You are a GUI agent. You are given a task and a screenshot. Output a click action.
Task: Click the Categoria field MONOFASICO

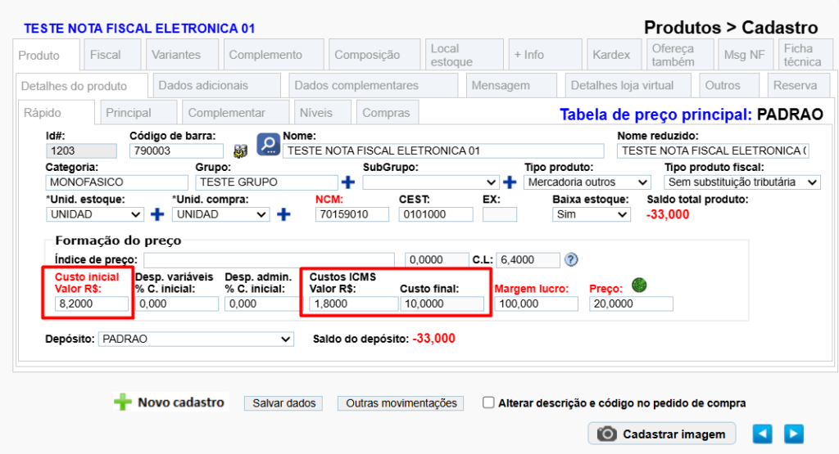coord(116,182)
